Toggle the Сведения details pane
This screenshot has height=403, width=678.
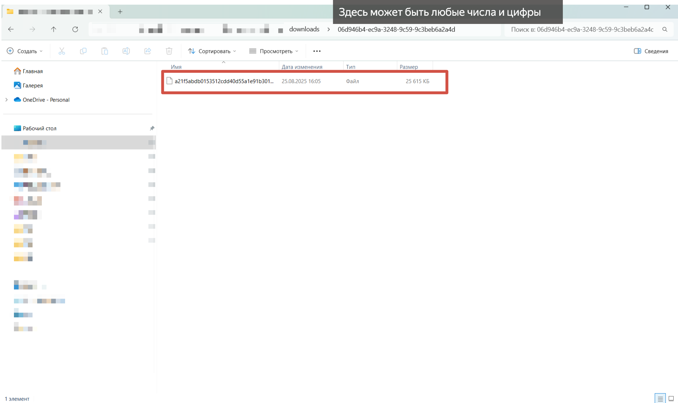651,51
